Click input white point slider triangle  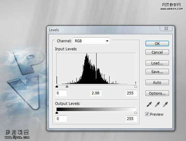[x=136, y=86]
